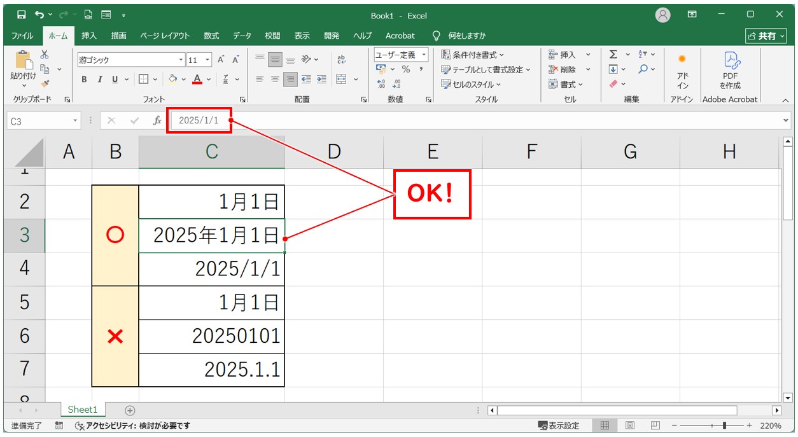Switch to the 数式 ribbon tab
Viewport: 798px width, 437px height.
tap(211, 36)
